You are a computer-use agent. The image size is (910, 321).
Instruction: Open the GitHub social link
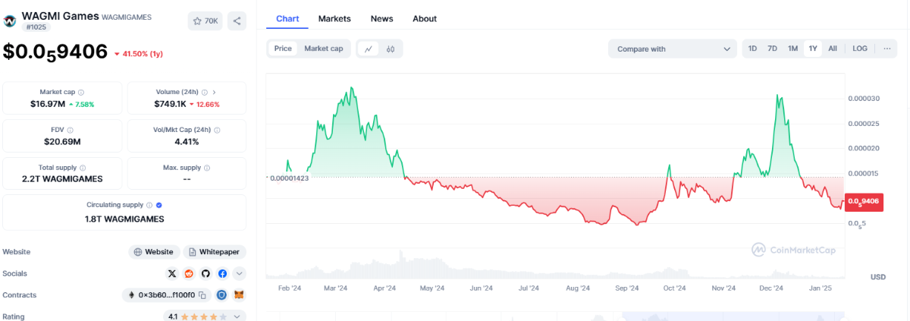[206, 273]
